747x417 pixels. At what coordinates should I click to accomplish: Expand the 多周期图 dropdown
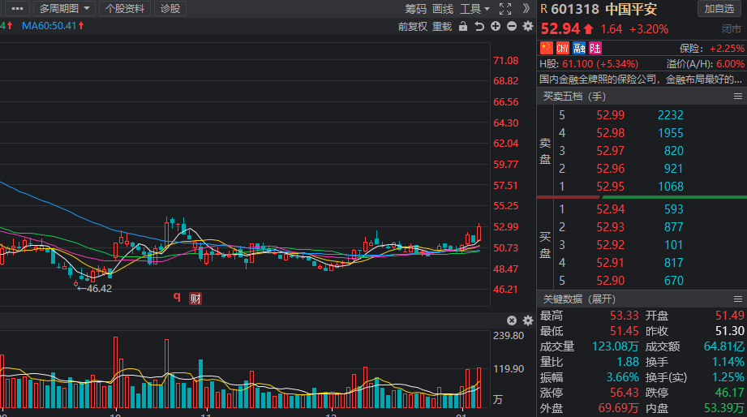click(x=64, y=9)
